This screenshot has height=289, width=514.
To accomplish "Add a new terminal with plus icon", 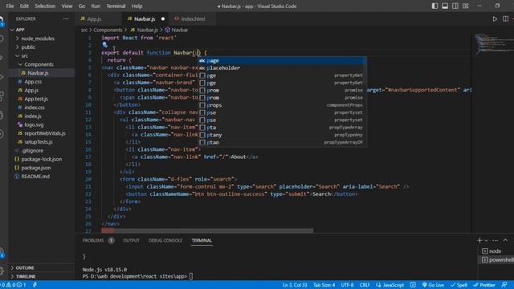I will click(x=479, y=241).
